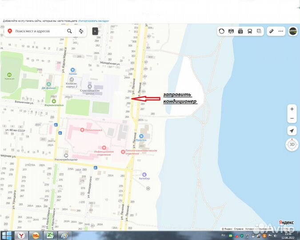Toggle the 3D tilt compass control
Viewport: 300px width, 240px height.
click(292, 144)
